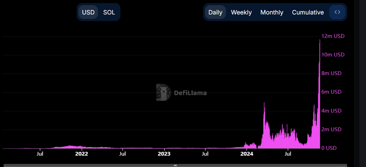Switch to the Weekly interval

click(x=241, y=12)
